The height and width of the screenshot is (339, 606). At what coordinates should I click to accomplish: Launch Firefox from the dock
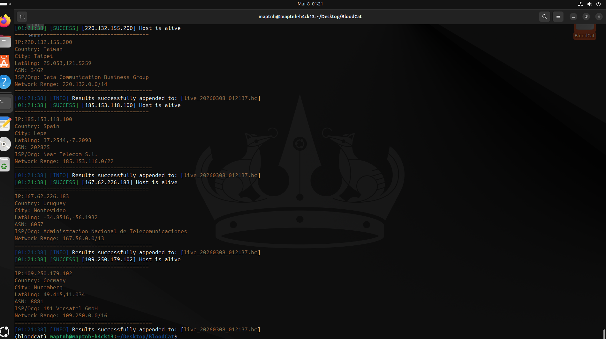[5, 21]
